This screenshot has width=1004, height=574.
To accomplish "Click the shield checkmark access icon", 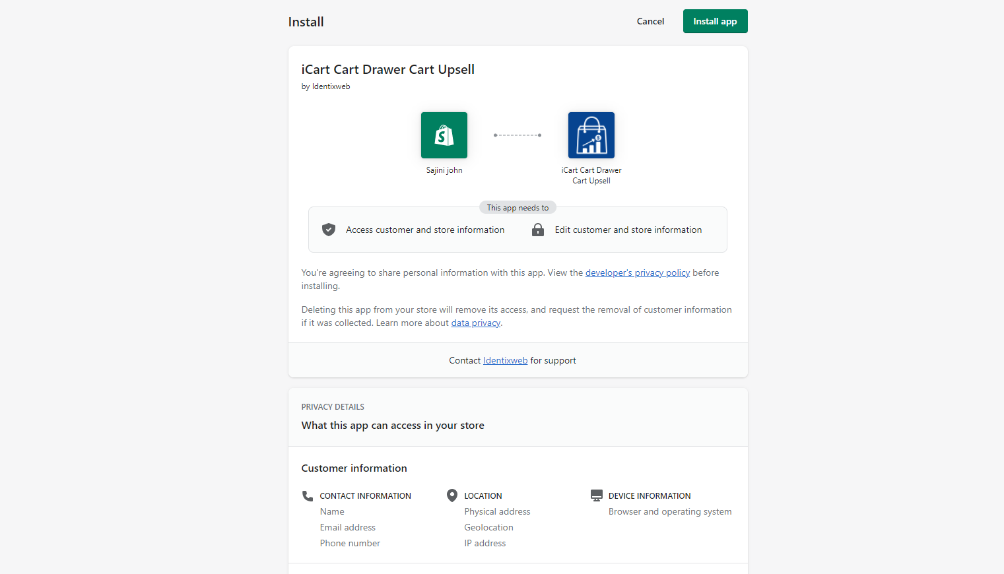I will (329, 230).
